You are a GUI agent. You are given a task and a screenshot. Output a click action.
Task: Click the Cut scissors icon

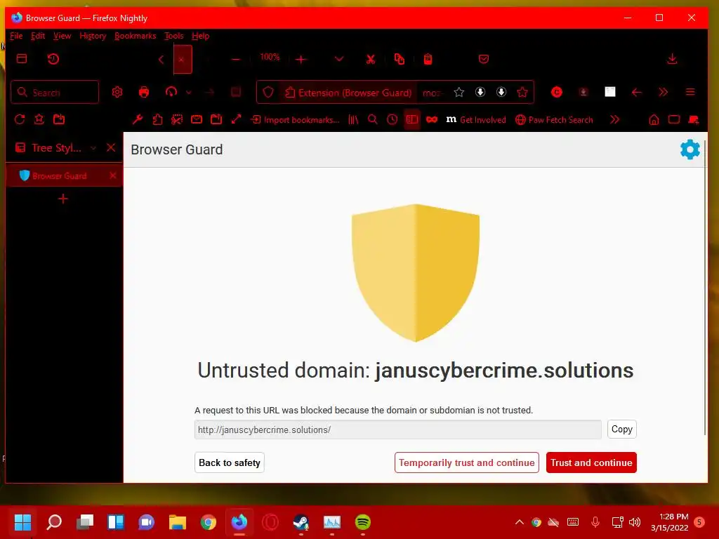(371, 59)
